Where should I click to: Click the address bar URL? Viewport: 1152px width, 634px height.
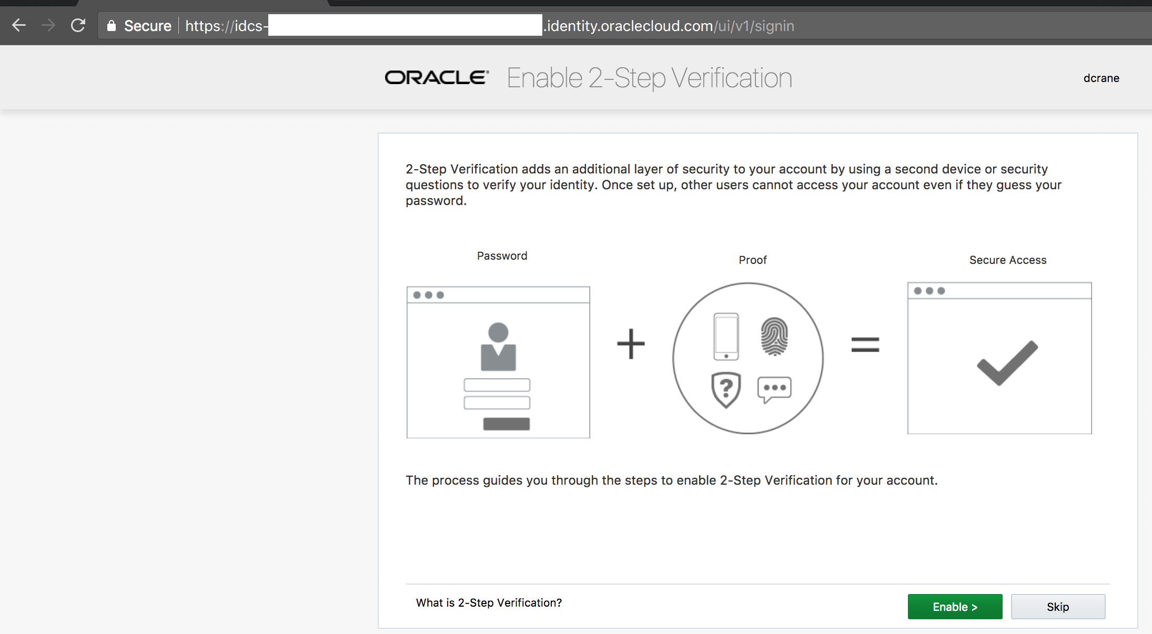pos(490,26)
